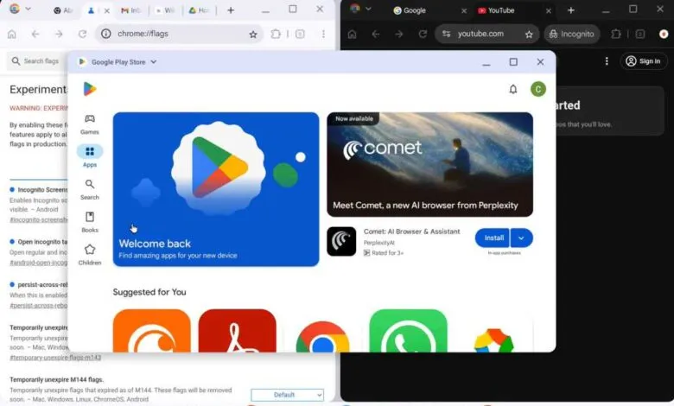Click home icon in incognito window
This screenshot has height=406, width=674.
click(352, 34)
